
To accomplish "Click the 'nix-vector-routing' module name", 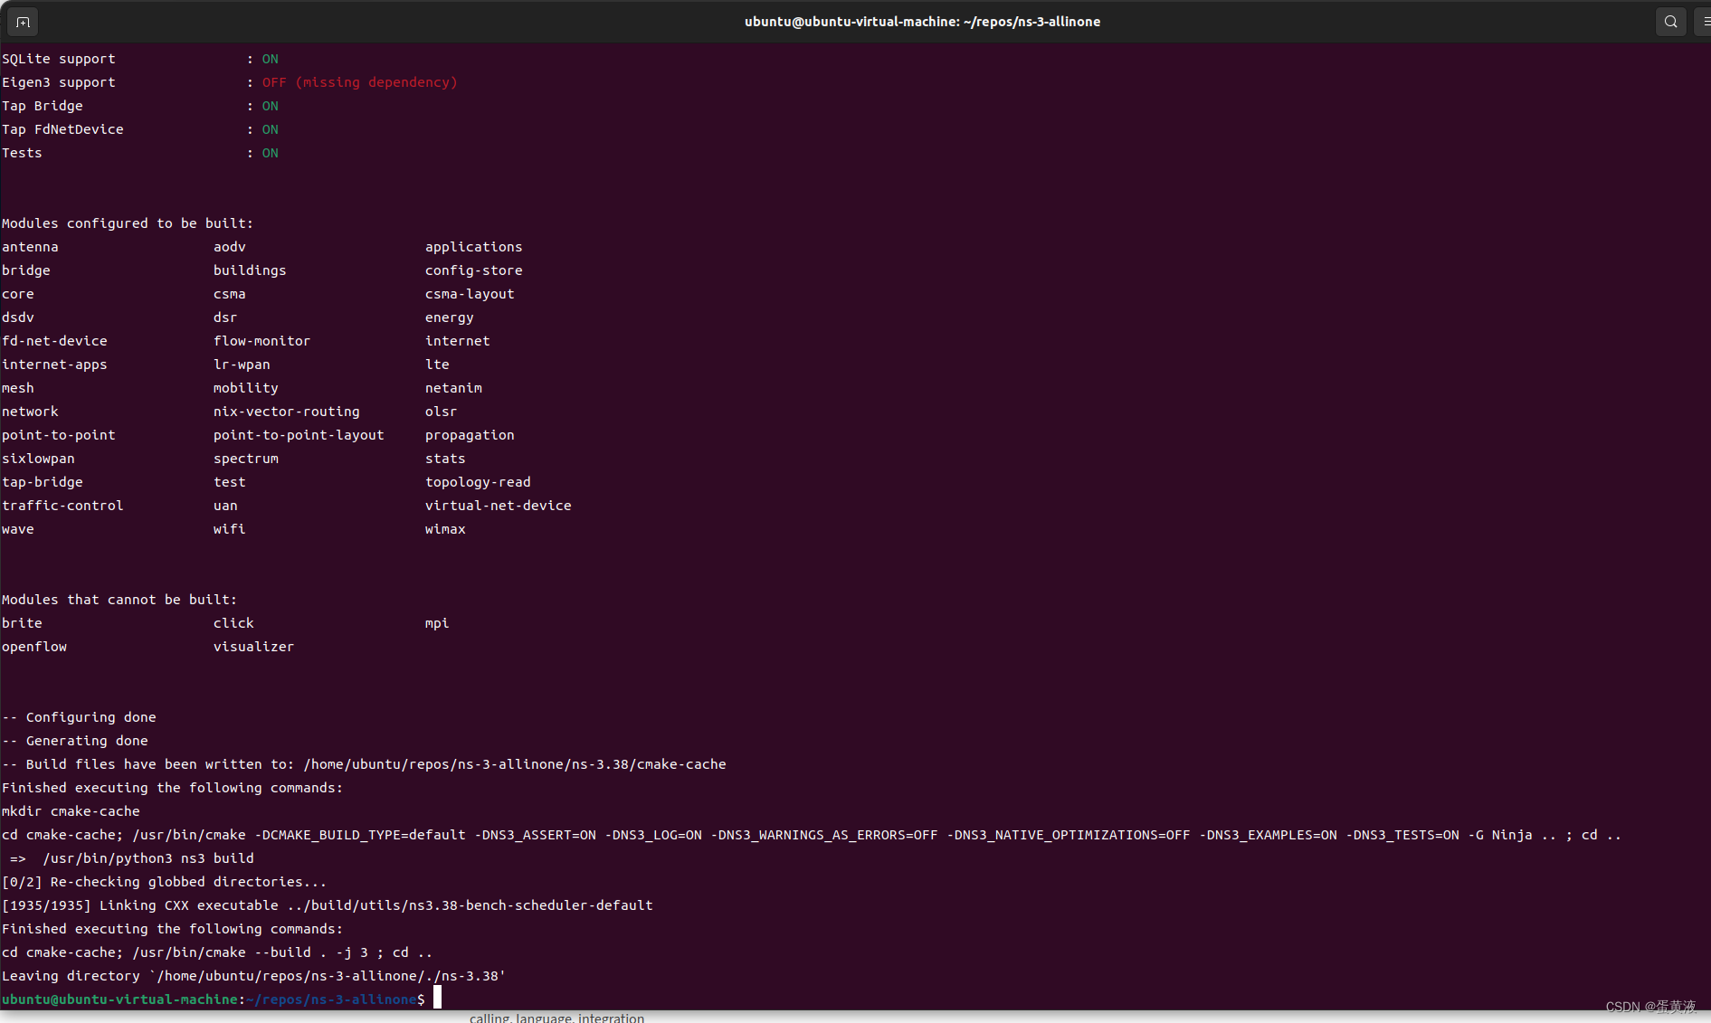I will [286, 412].
